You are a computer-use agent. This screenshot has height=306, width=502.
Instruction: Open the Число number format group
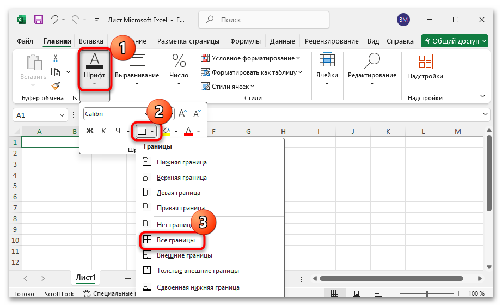pos(179,70)
